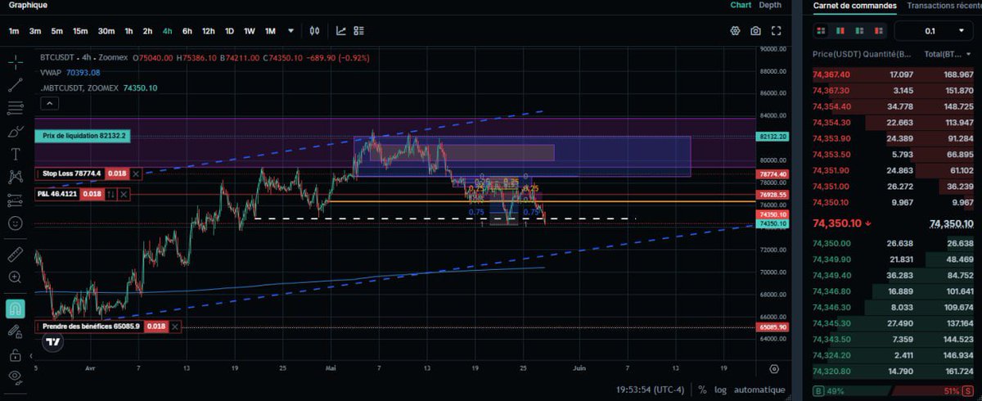Select the 30m timeframe
Image resolution: width=982 pixels, height=401 pixels.
pyautogui.click(x=106, y=31)
